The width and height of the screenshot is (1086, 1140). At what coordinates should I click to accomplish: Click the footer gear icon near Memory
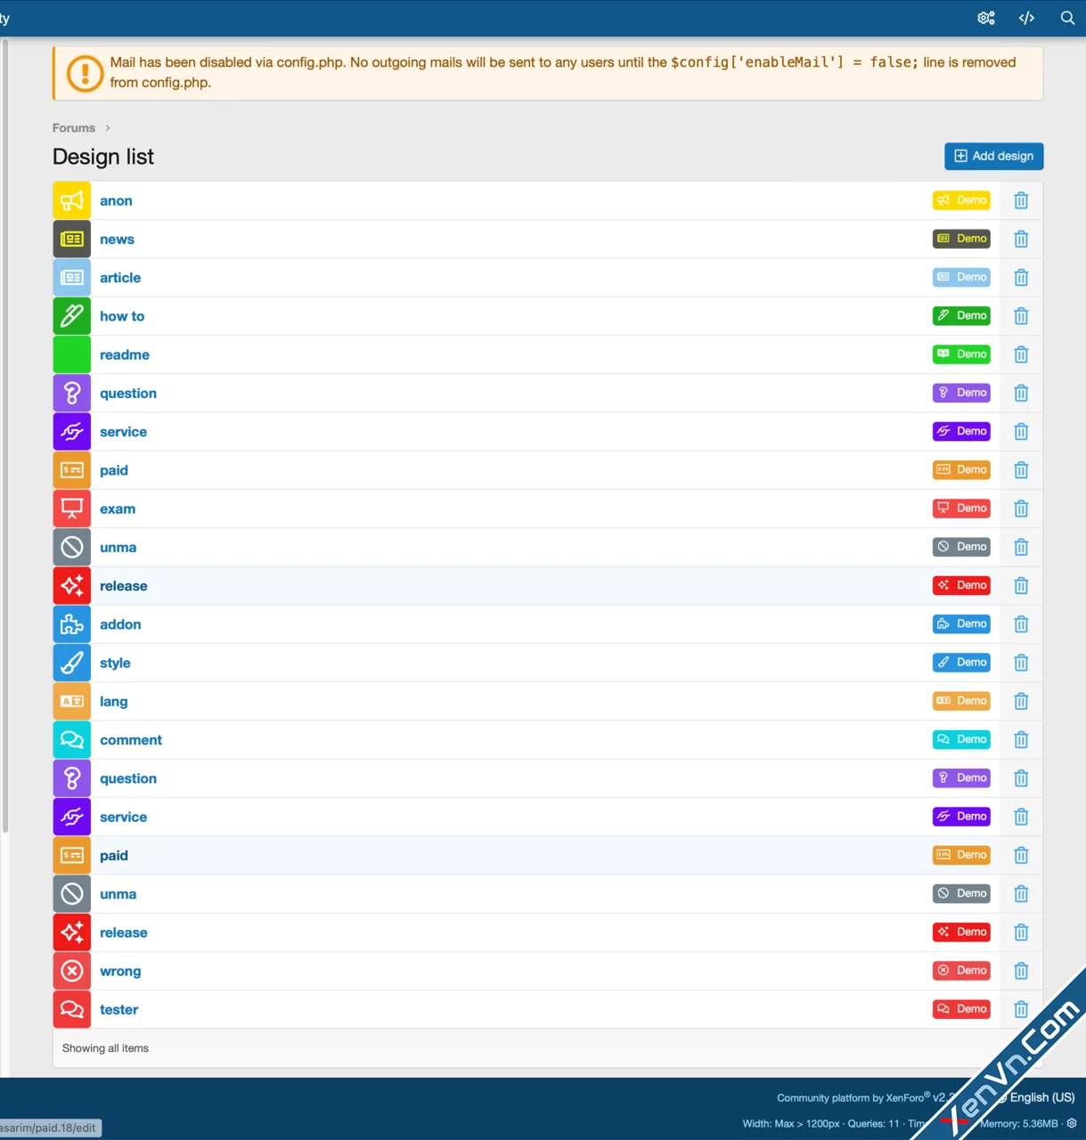point(1072,1123)
